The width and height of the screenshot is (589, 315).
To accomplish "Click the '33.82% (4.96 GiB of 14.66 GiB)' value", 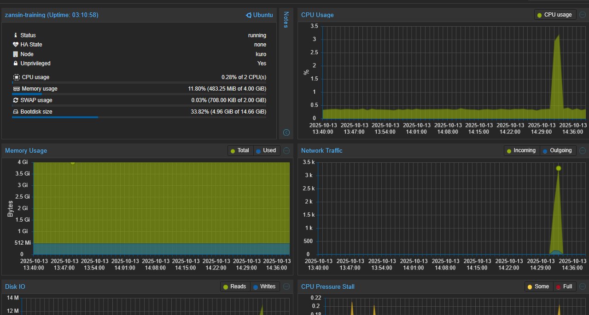I will click(228, 112).
